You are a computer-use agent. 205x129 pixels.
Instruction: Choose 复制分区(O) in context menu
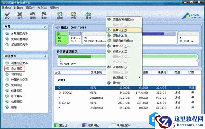[x=124, y=46]
